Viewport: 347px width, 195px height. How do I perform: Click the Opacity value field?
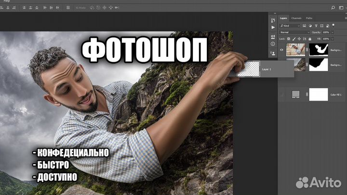(x=326, y=32)
